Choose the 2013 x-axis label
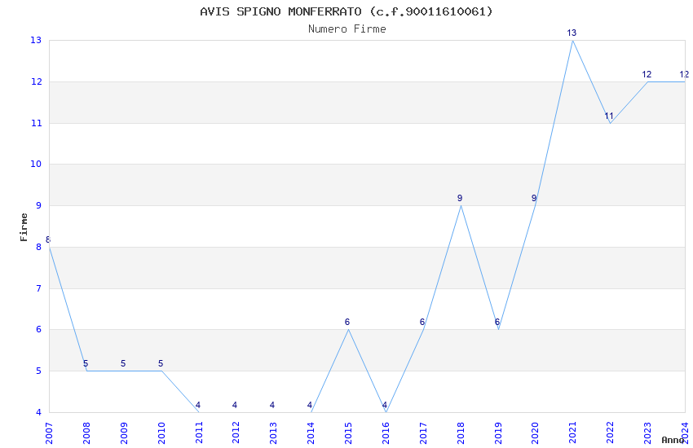693x448 pixels. (274, 433)
